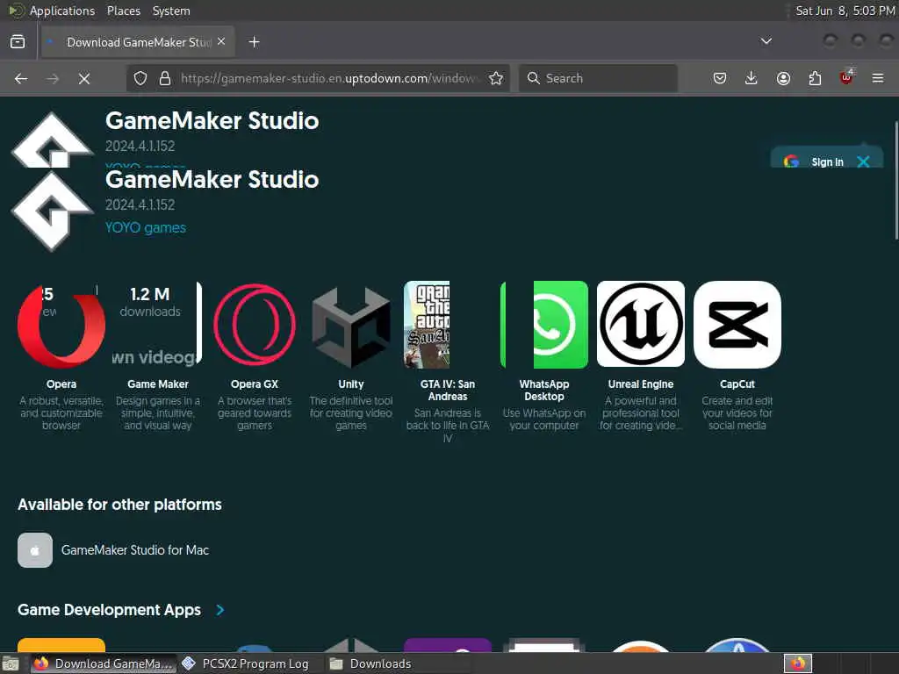Open the CapCut app icon
Image resolution: width=899 pixels, height=674 pixels.
click(x=737, y=325)
